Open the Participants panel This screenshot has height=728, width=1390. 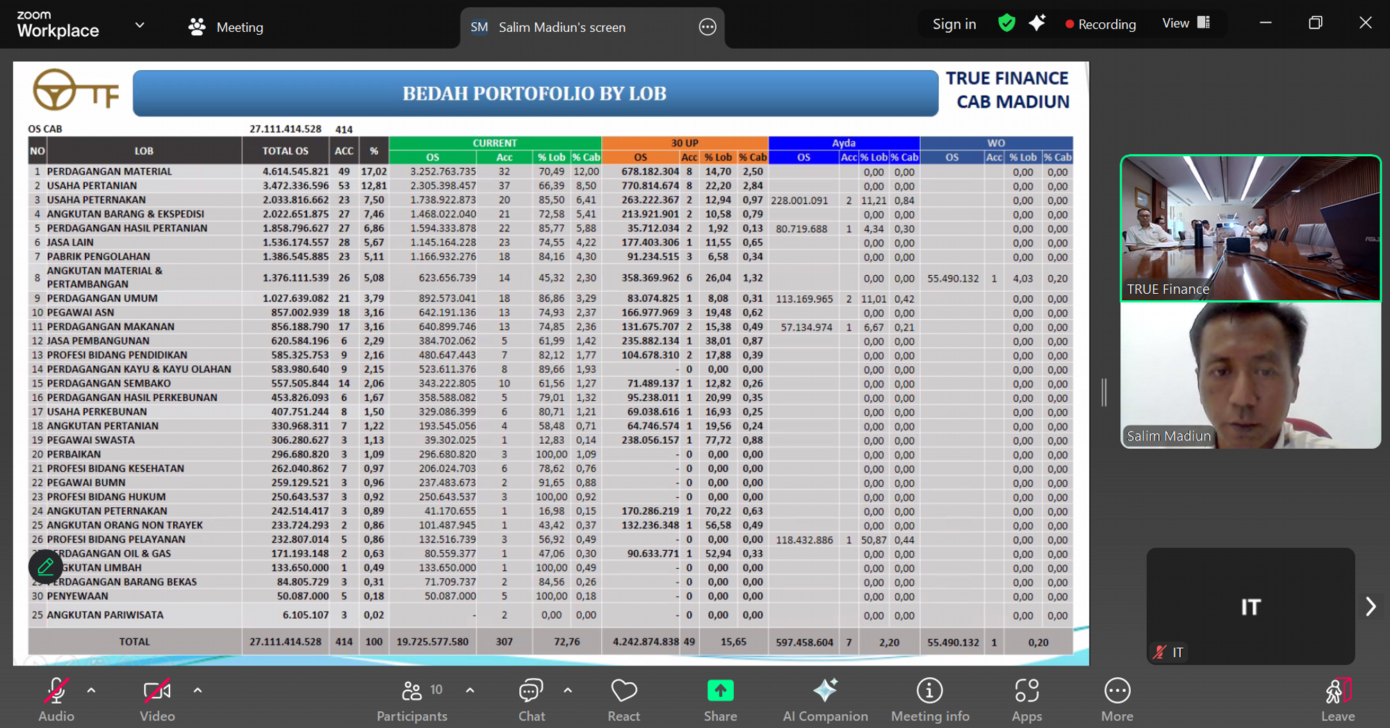pos(413,700)
